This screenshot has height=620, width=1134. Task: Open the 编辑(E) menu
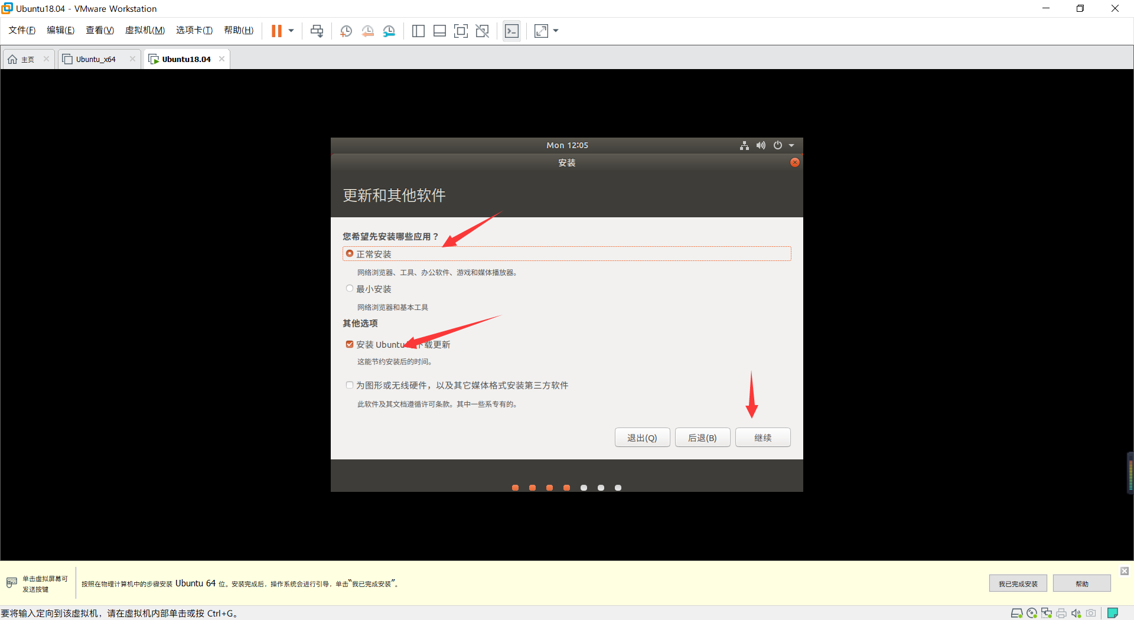pyautogui.click(x=61, y=30)
